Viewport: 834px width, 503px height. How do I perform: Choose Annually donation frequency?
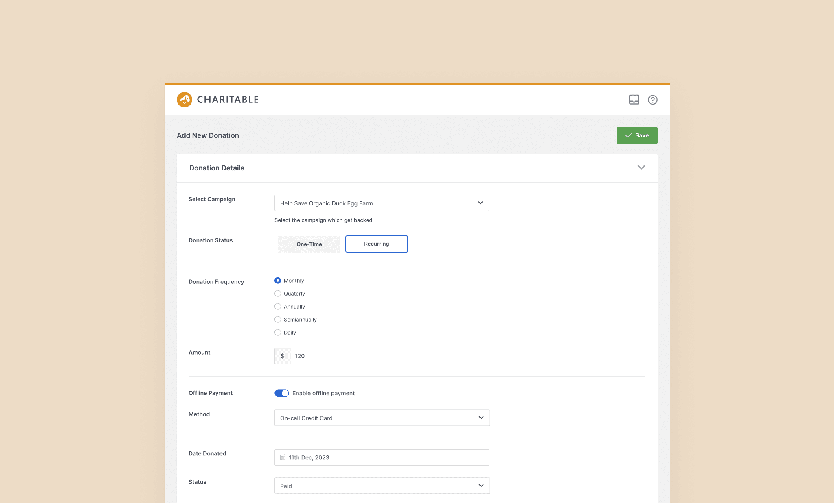click(278, 307)
